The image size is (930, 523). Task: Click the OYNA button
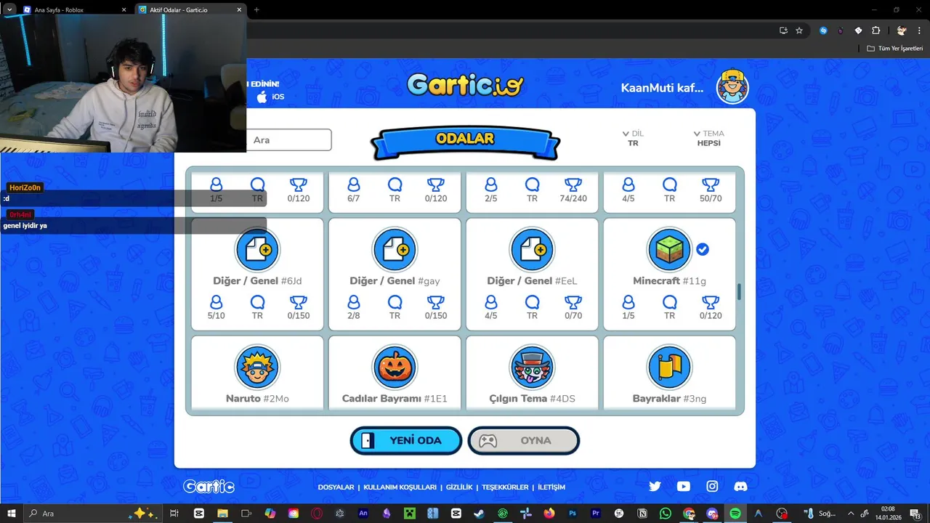click(523, 440)
